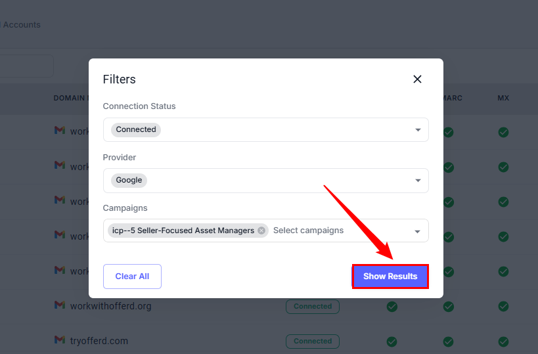Remove the icp--5 Seller-Focused Asset Managers chip
The image size is (538, 354).
[x=261, y=231]
